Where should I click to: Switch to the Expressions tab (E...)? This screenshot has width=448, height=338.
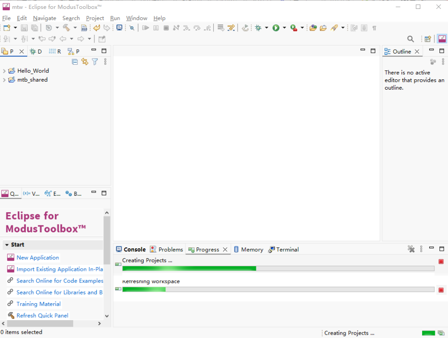coord(53,194)
